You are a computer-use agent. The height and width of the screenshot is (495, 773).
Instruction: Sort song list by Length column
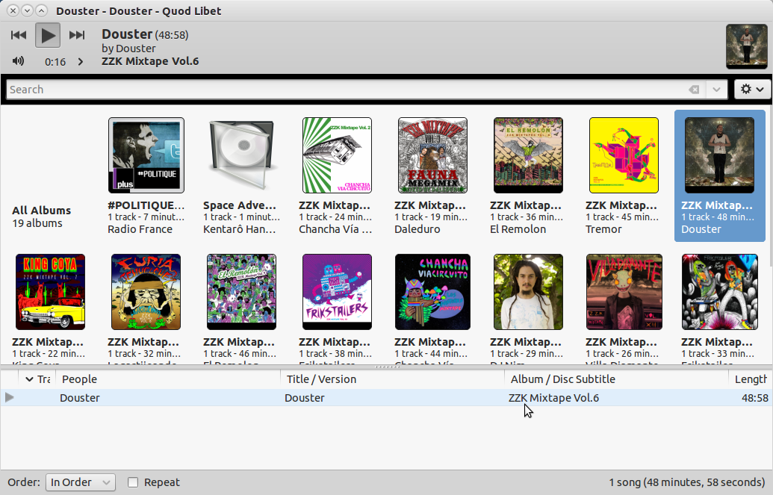point(751,379)
